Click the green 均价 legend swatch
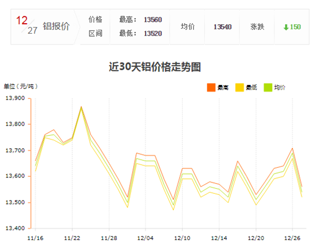This screenshot has height=245, width=315. [268, 87]
